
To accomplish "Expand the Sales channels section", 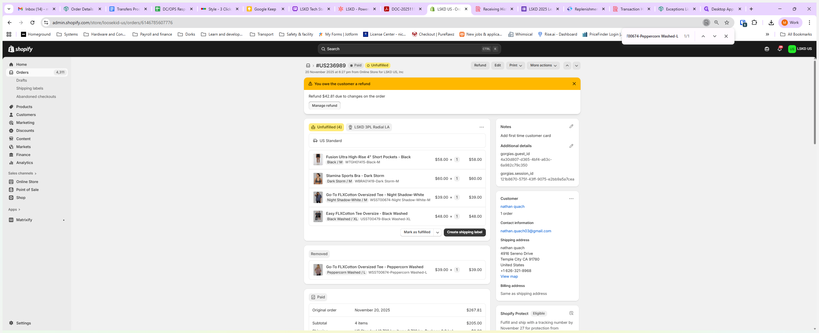I will pos(22,173).
